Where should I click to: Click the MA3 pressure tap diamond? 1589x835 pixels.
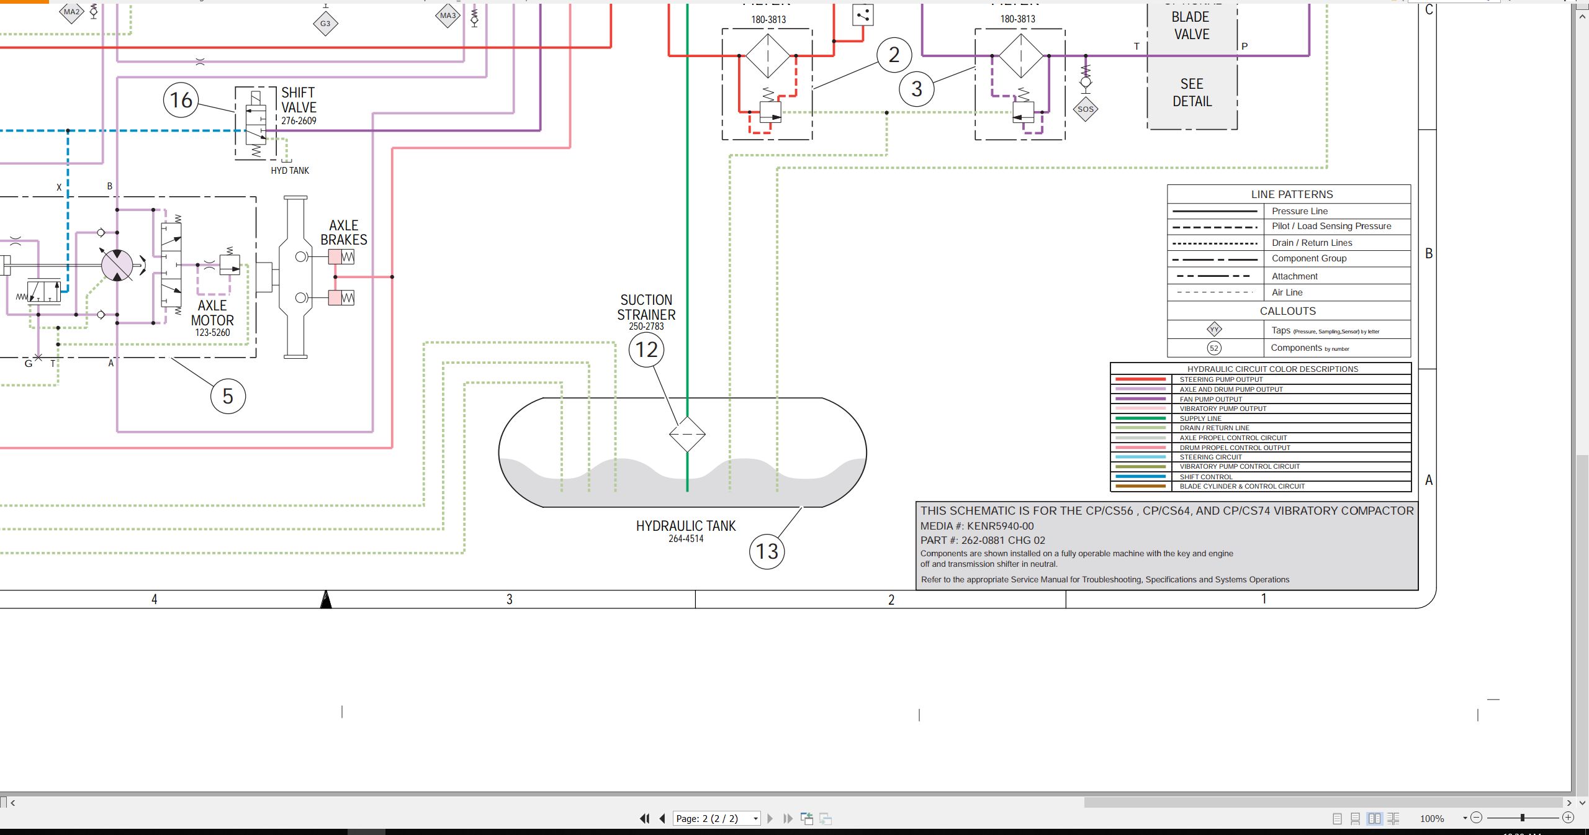pyautogui.click(x=448, y=16)
